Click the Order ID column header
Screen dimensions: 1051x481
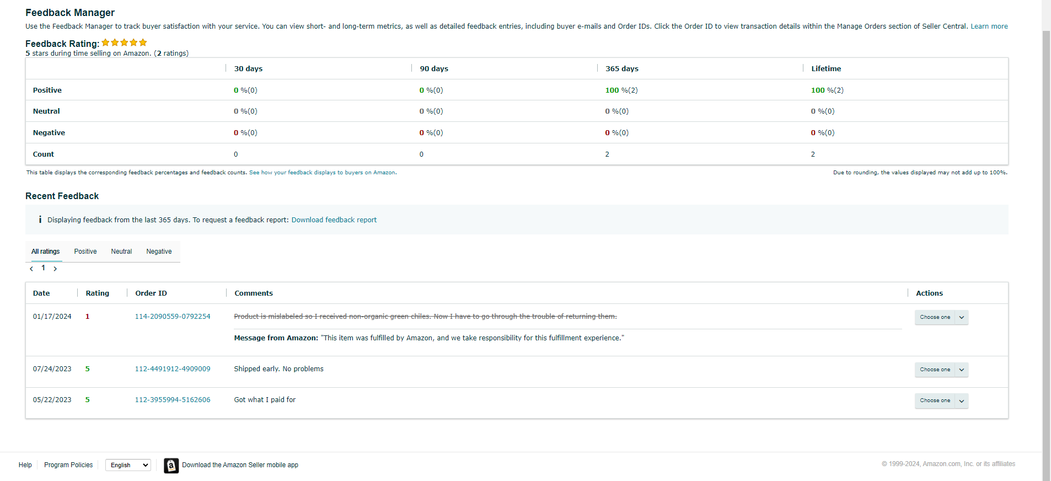click(151, 293)
